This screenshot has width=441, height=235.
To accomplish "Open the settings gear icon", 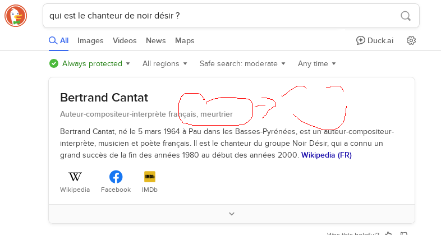I will click(x=411, y=40).
